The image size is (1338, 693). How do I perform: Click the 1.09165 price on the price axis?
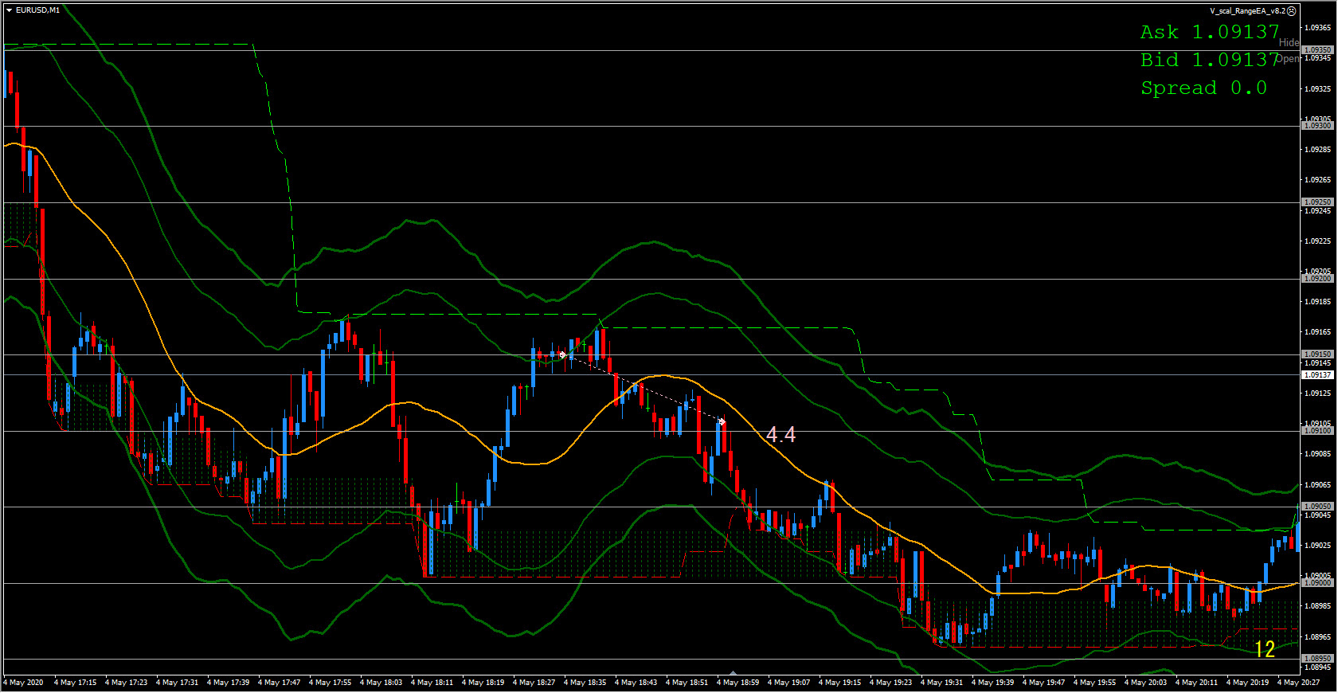(x=1317, y=332)
